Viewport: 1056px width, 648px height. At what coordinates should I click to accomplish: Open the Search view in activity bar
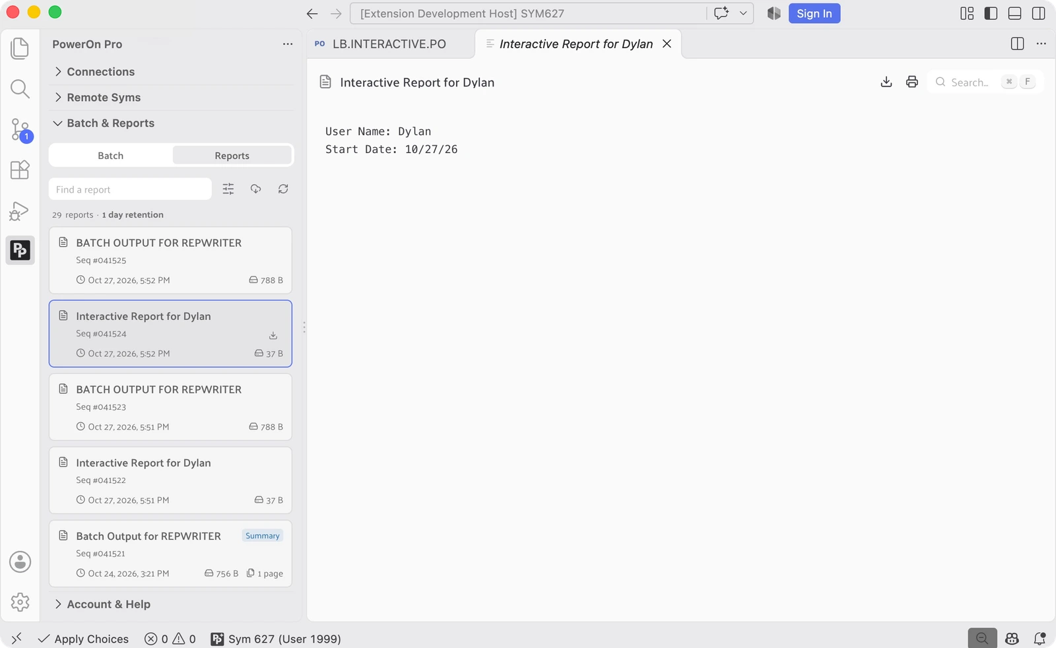click(20, 89)
